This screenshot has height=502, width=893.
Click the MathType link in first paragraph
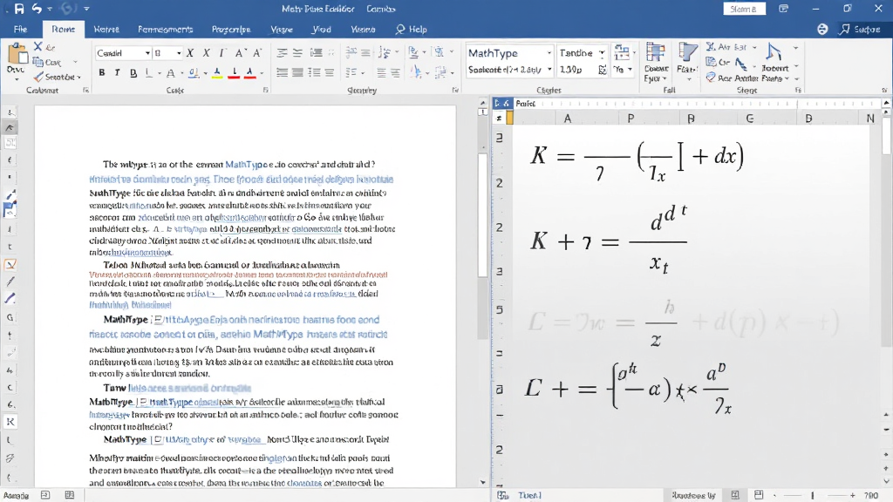246,165
